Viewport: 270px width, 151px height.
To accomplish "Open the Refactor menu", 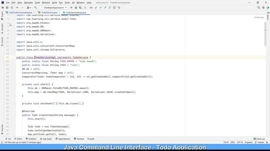I will [46, 3].
